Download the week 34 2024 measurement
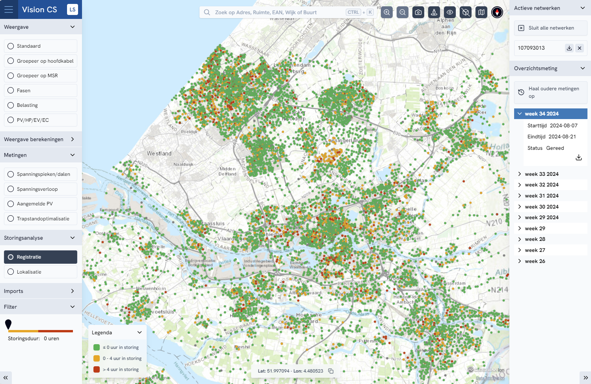 (579, 157)
